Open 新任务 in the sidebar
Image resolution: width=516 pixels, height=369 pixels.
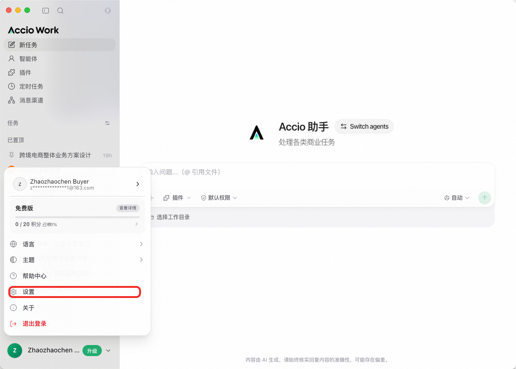59,45
